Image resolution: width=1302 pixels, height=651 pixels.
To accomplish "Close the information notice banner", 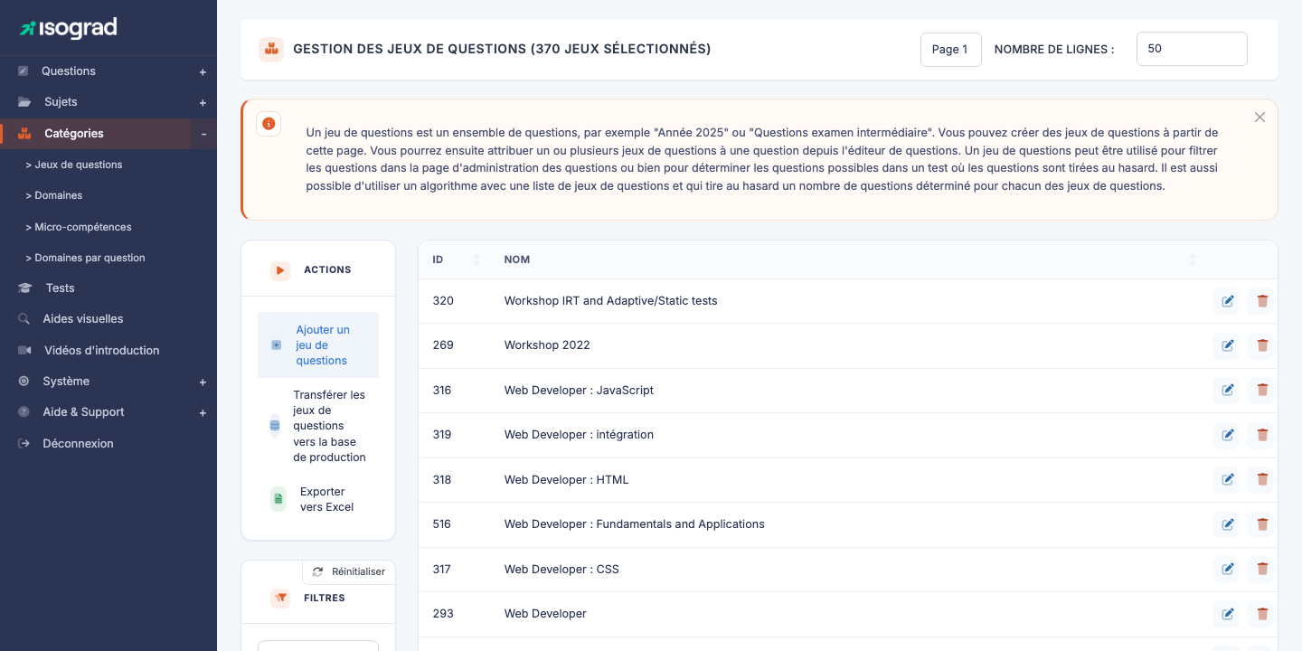I will pyautogui.click(x=1260, y=118).
